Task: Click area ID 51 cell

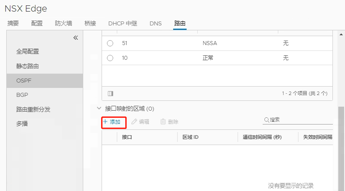Action: click(125, 43)
